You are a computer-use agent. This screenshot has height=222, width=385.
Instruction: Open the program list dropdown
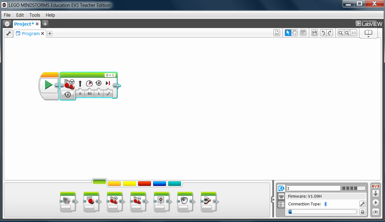click(277, 33)
